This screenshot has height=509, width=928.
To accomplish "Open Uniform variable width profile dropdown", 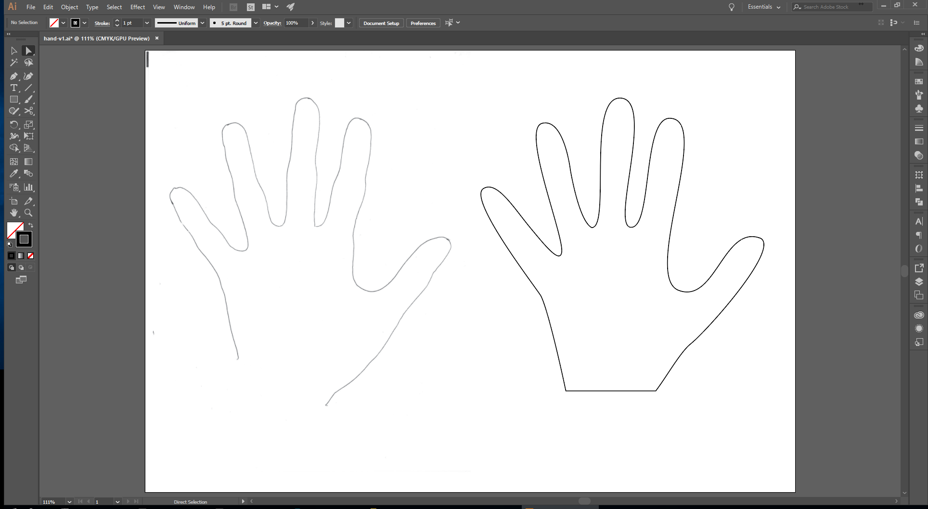I will [202, 23].
